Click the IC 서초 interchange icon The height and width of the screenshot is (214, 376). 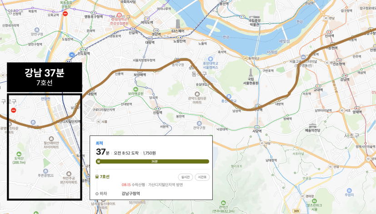tap(342, 110)
